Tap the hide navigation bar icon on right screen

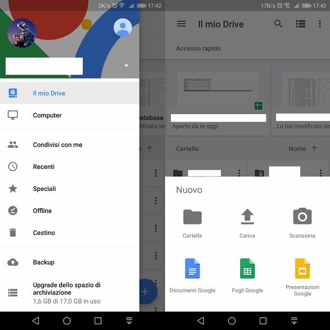click(x=294, y=321)
